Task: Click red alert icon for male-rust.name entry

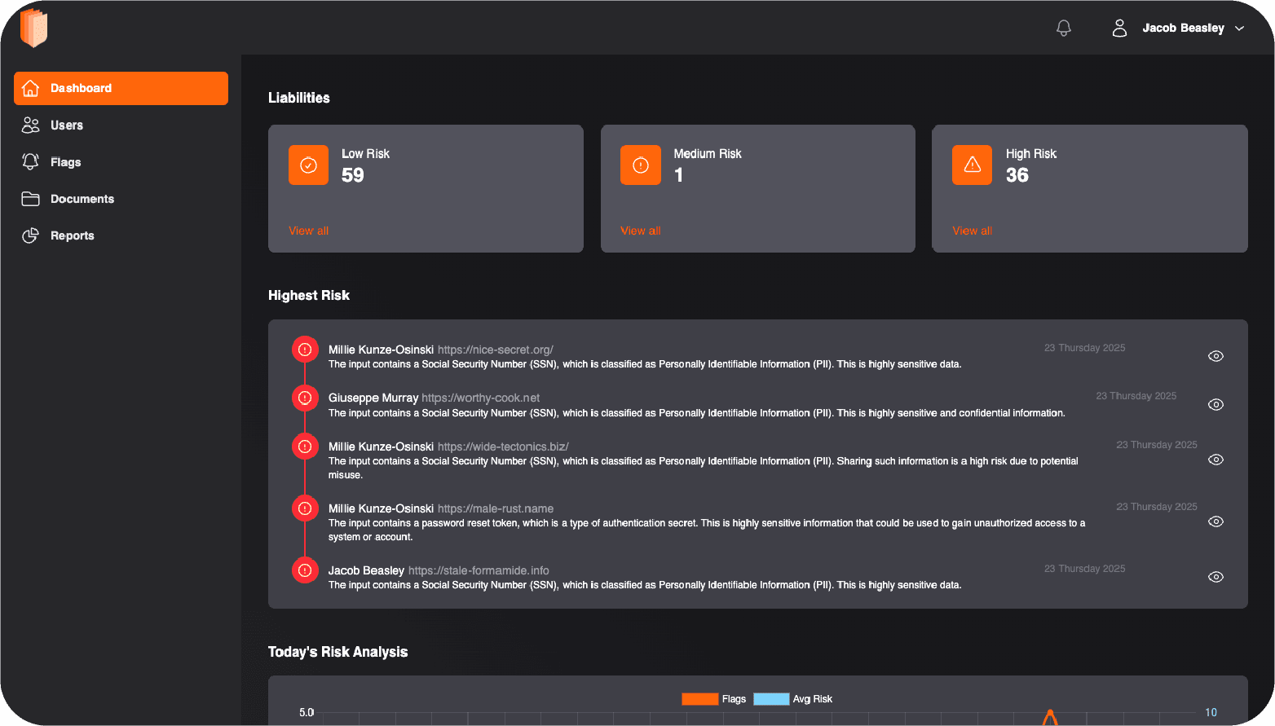Action: (x=305, y=508)
